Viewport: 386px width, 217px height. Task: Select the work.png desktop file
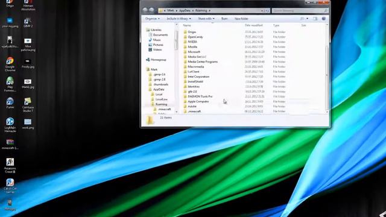coord(28,124)
